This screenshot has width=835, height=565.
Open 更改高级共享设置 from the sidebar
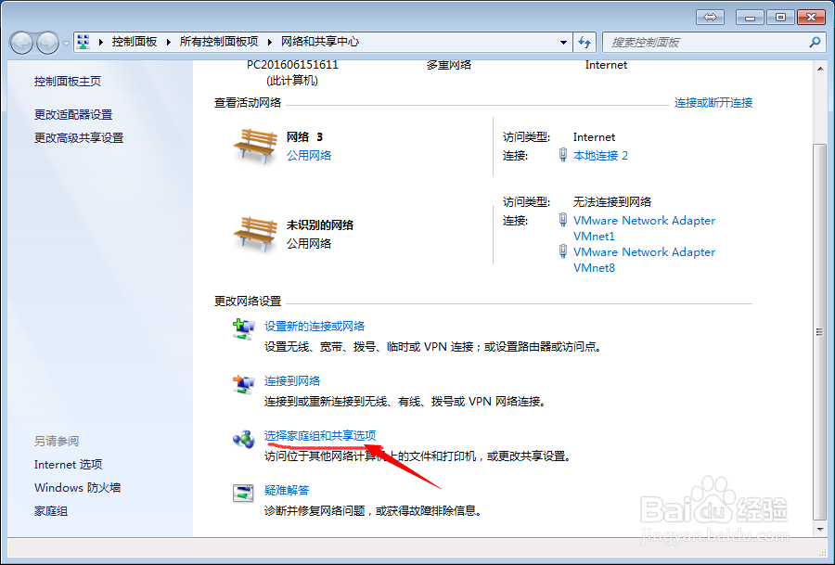[x=78, y=137]
